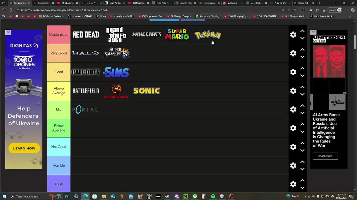Move Very Good row down with arrow

[302, 57]
